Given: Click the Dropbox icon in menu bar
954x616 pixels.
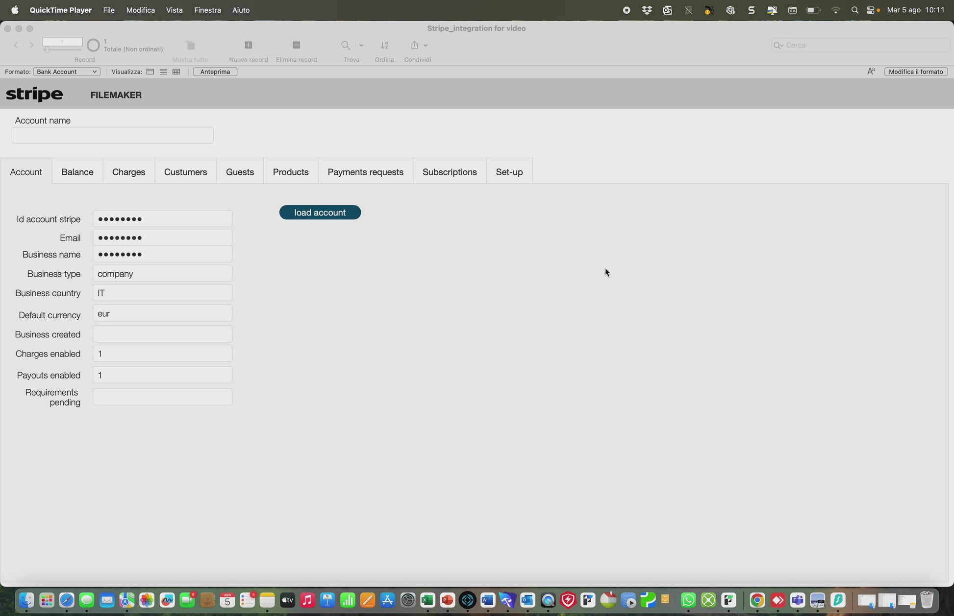Looking at the screenshot, I should click(x=647, y=10).
